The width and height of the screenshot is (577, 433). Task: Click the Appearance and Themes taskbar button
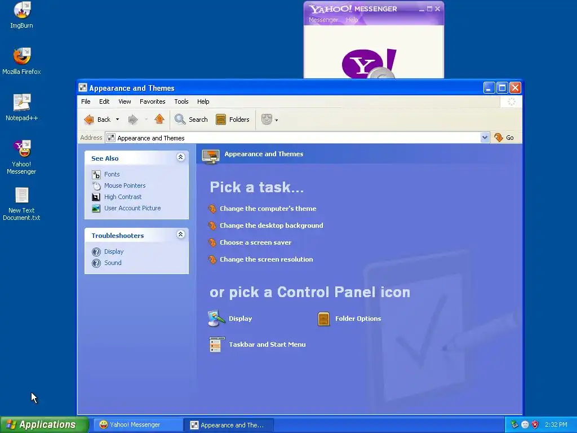(229, 425)
